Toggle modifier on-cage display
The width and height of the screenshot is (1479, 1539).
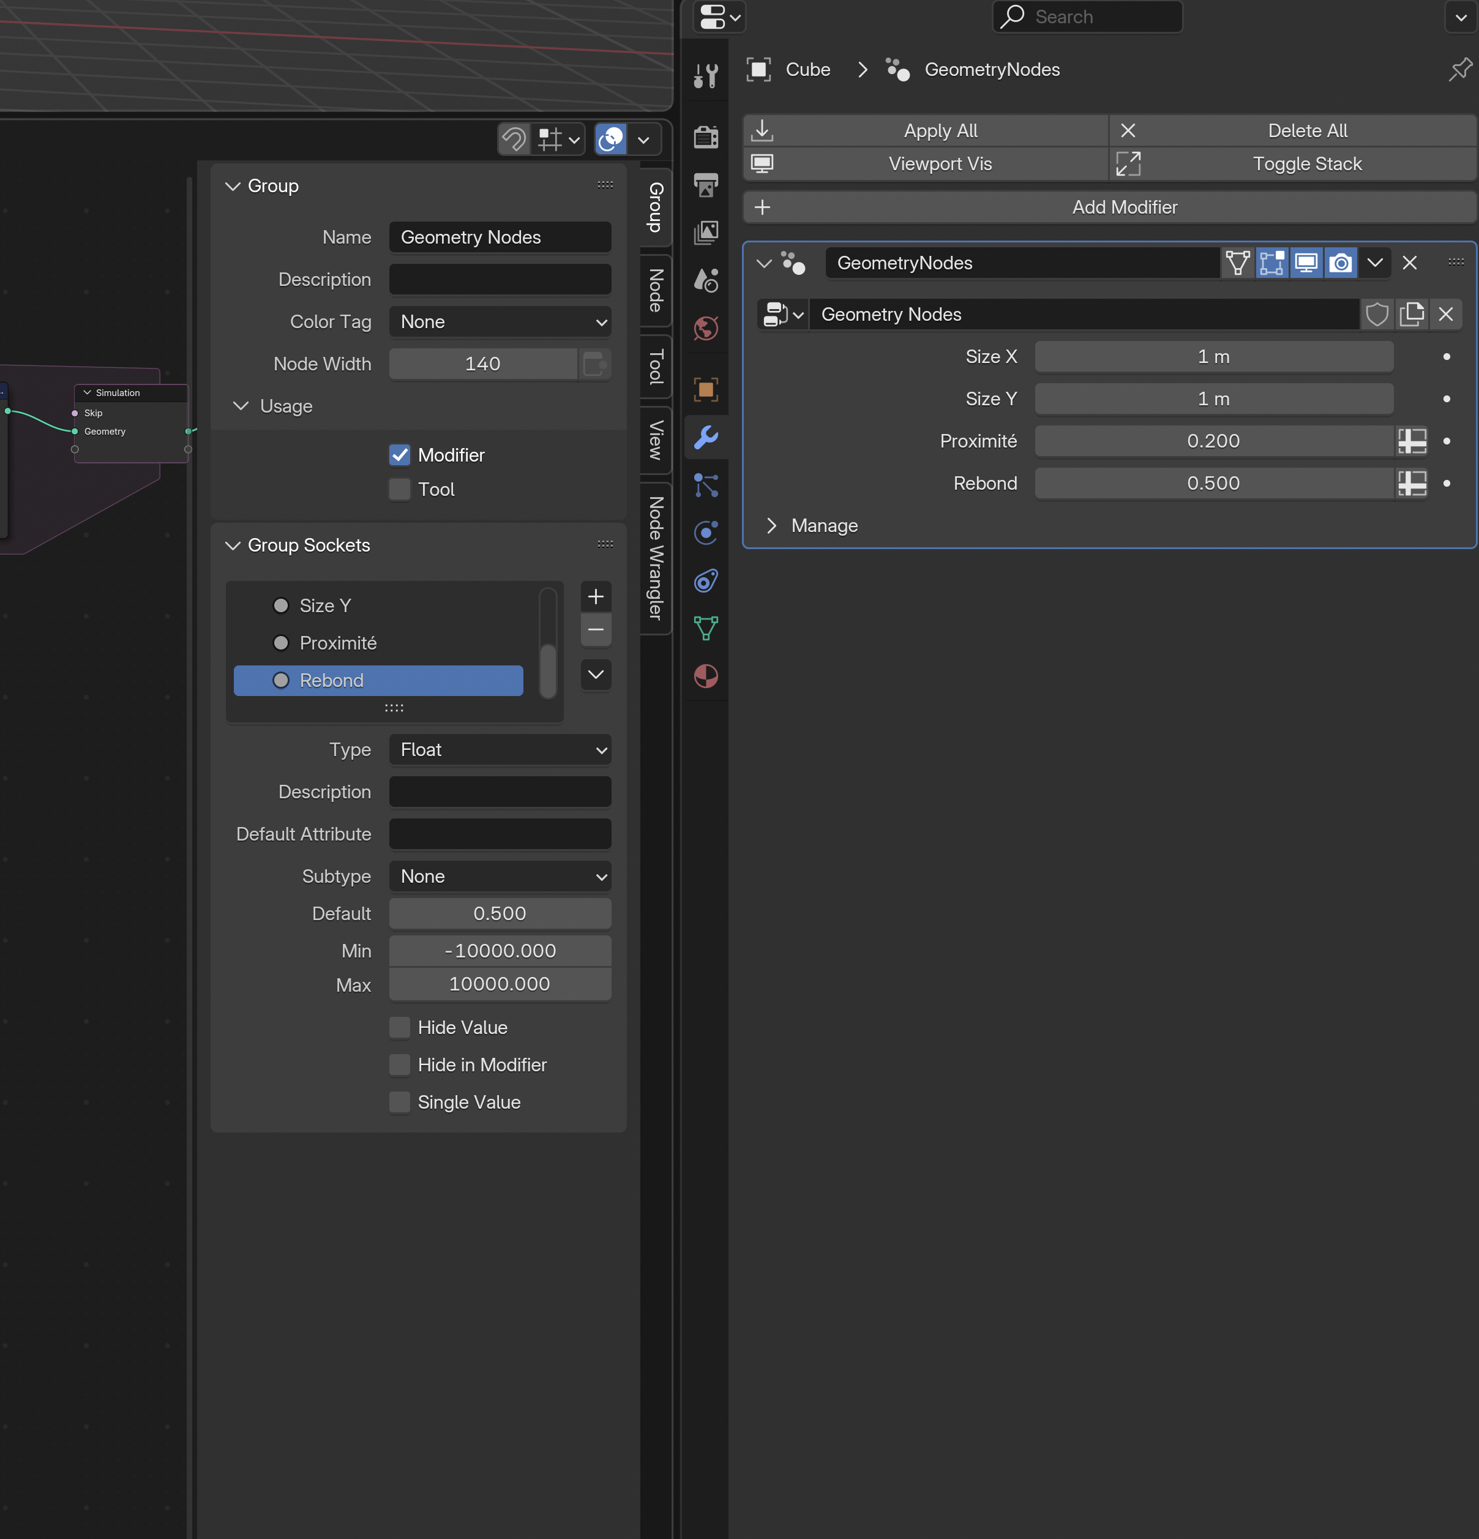1237,263
